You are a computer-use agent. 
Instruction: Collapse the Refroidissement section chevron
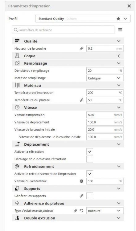click(119, 166)
